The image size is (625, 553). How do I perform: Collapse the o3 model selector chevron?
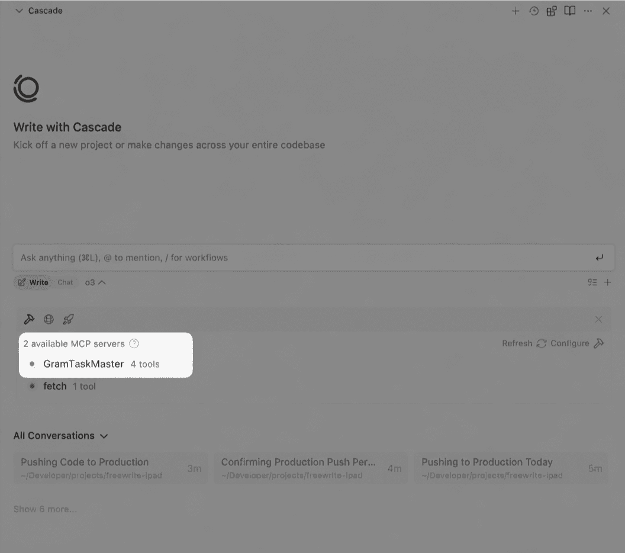pyautogui.click(x=102, y=282)
